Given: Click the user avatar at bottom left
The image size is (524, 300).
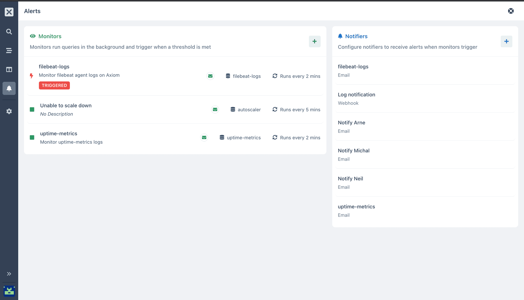Looking at the screenshot, I should pyautogui.click(x=9, y=291).
